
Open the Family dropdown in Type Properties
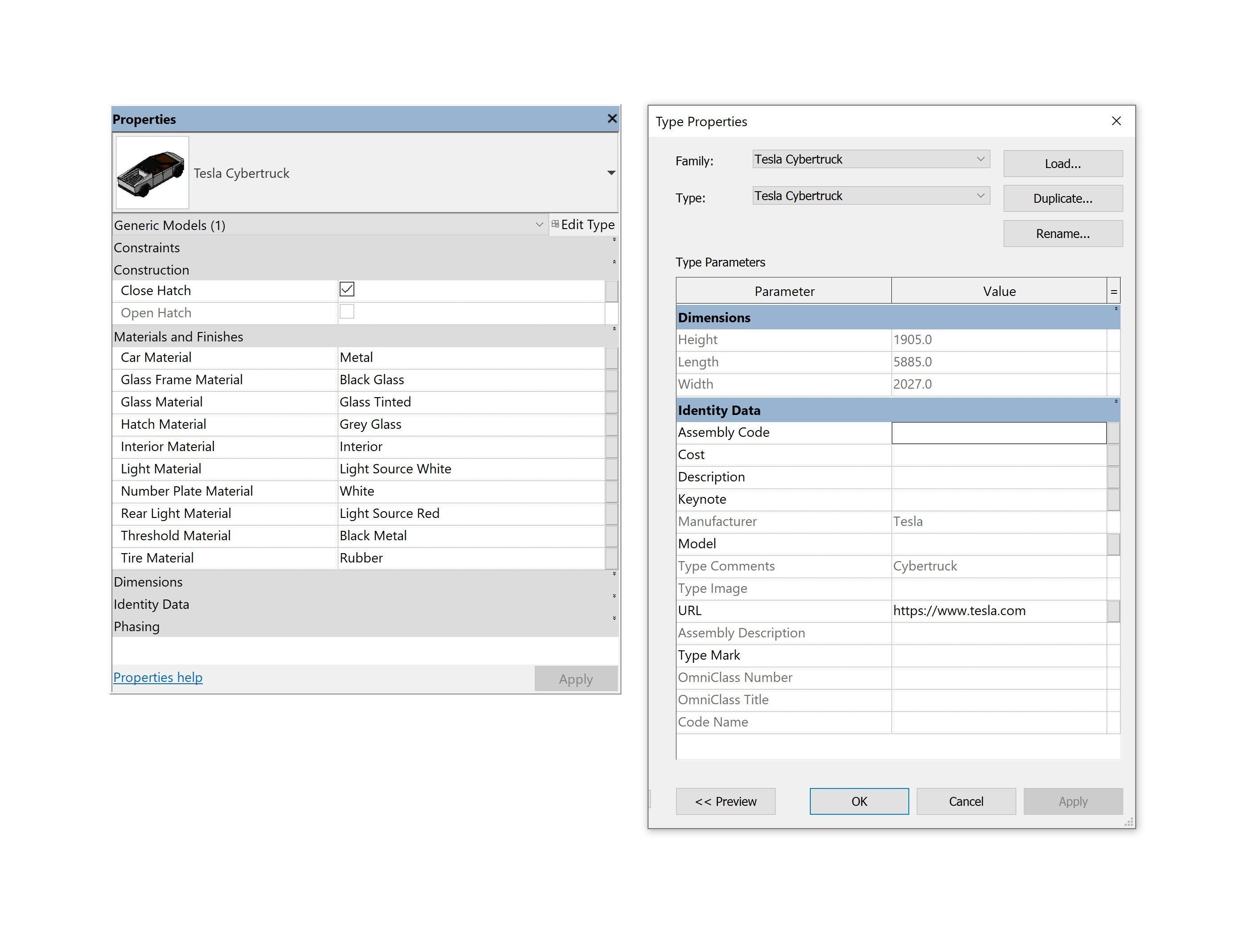click(x=980, y=160)
